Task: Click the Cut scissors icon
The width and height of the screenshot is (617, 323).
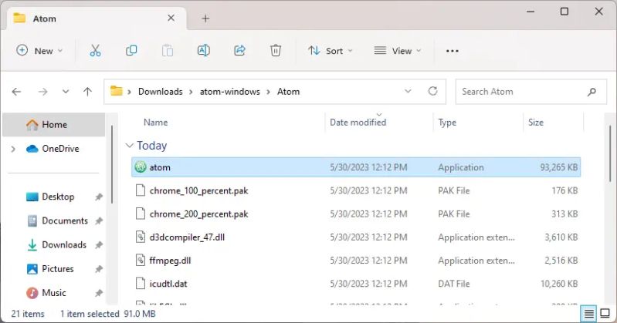Action: [x=95, y=51]
